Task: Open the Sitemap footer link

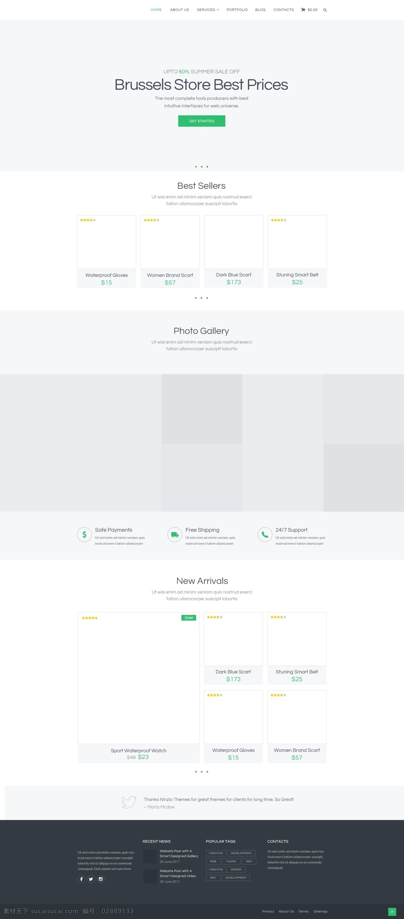Action: 321,911
